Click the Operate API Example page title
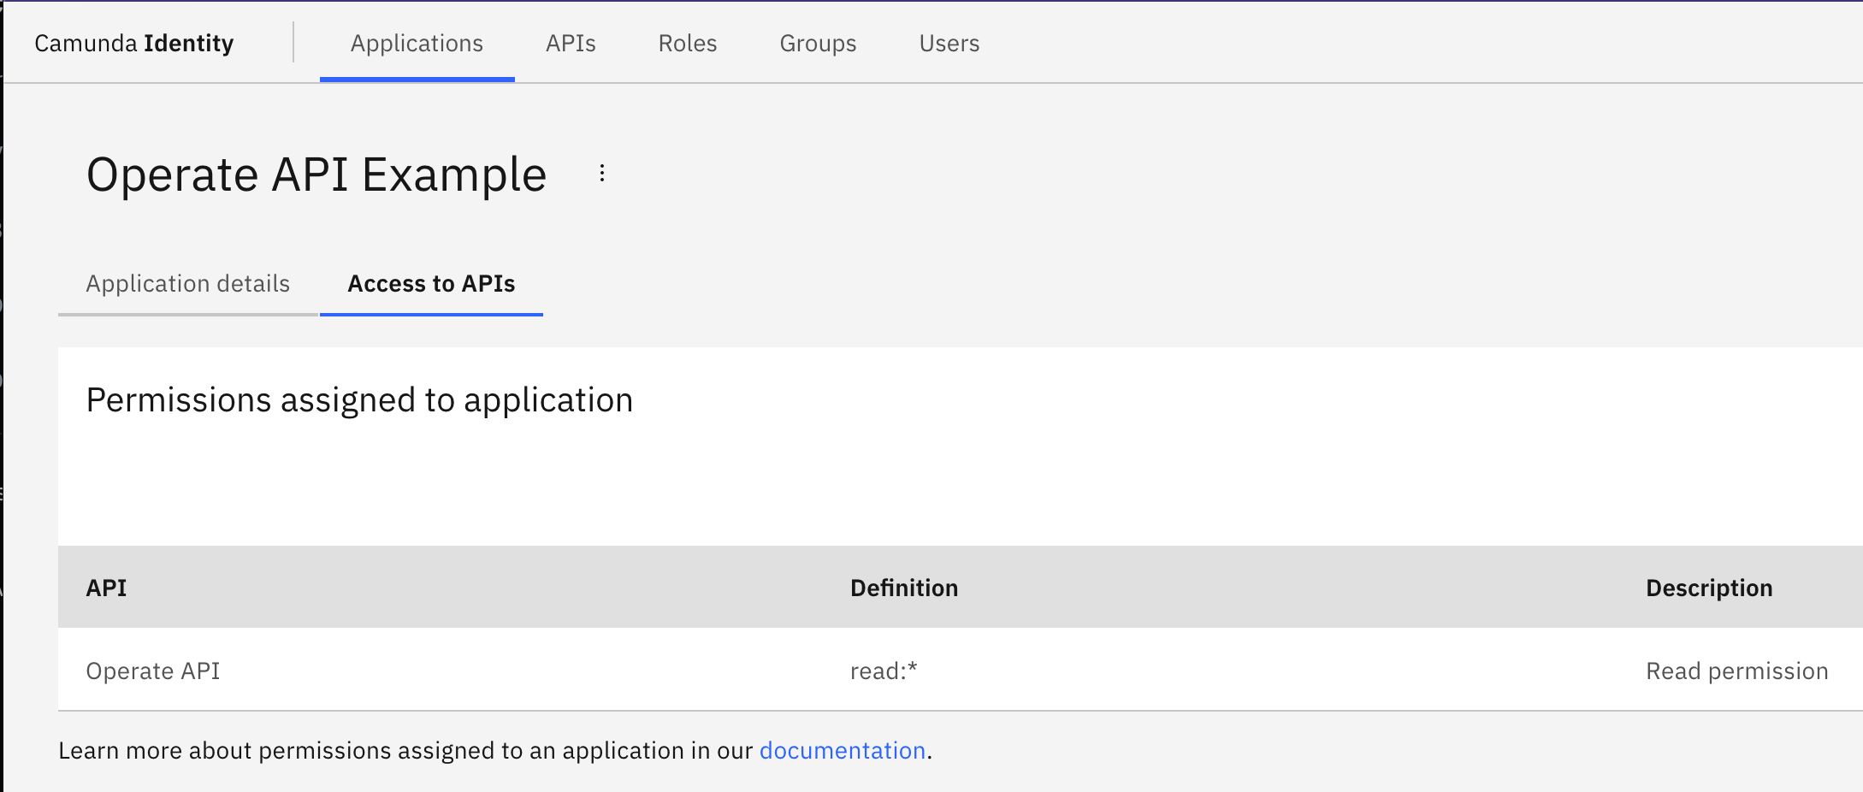Screen dimensions: 1863x792 click(x=317, y=174)
